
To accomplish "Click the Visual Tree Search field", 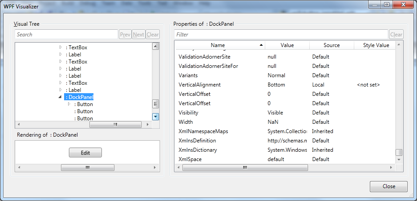I will (66, 35).
